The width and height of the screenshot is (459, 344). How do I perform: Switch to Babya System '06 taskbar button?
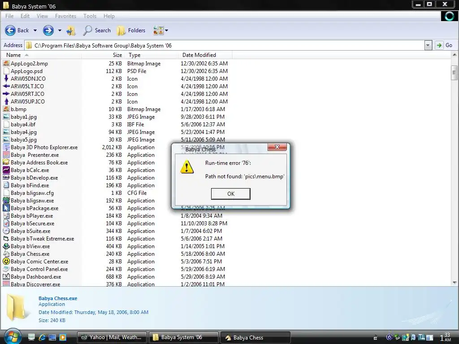click(183, 337)
